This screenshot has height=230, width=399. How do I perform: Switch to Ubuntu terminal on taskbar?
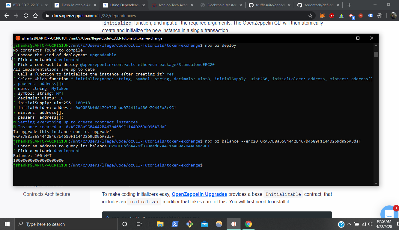[x=234, y=224]
